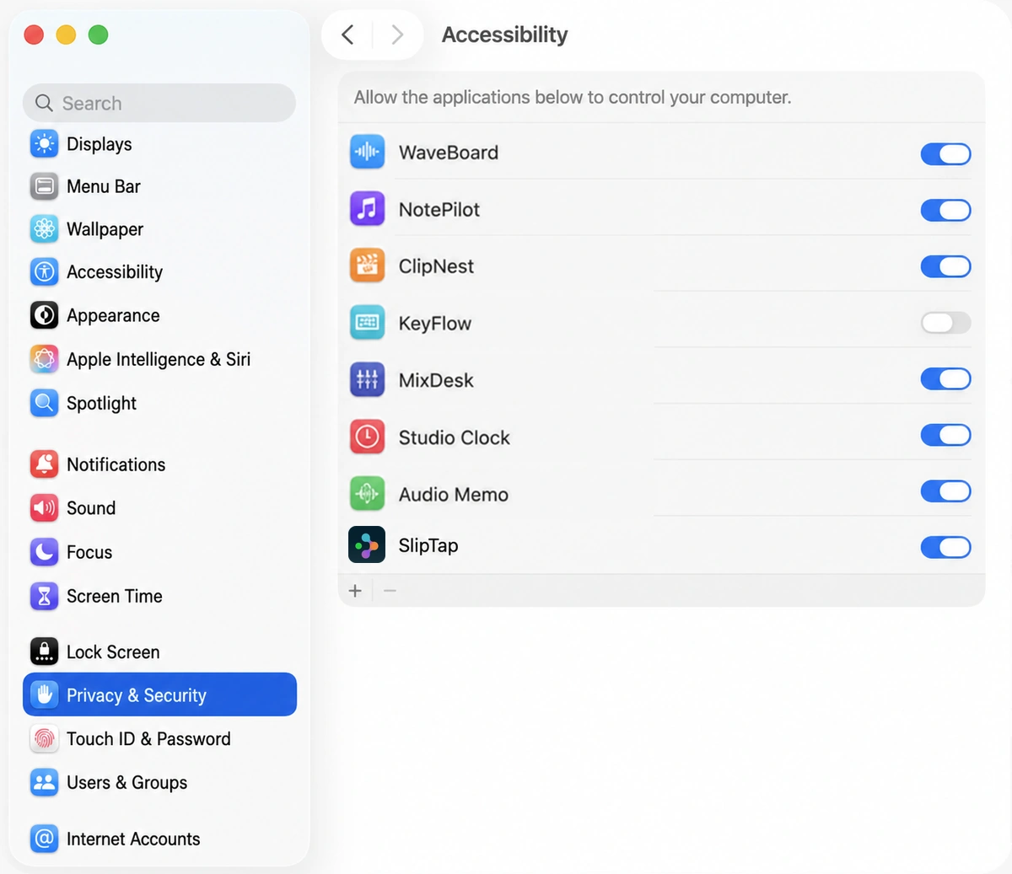Select the NotePilot app name
Viewport: 1012px width, 874px height.
tap(439, 210)
